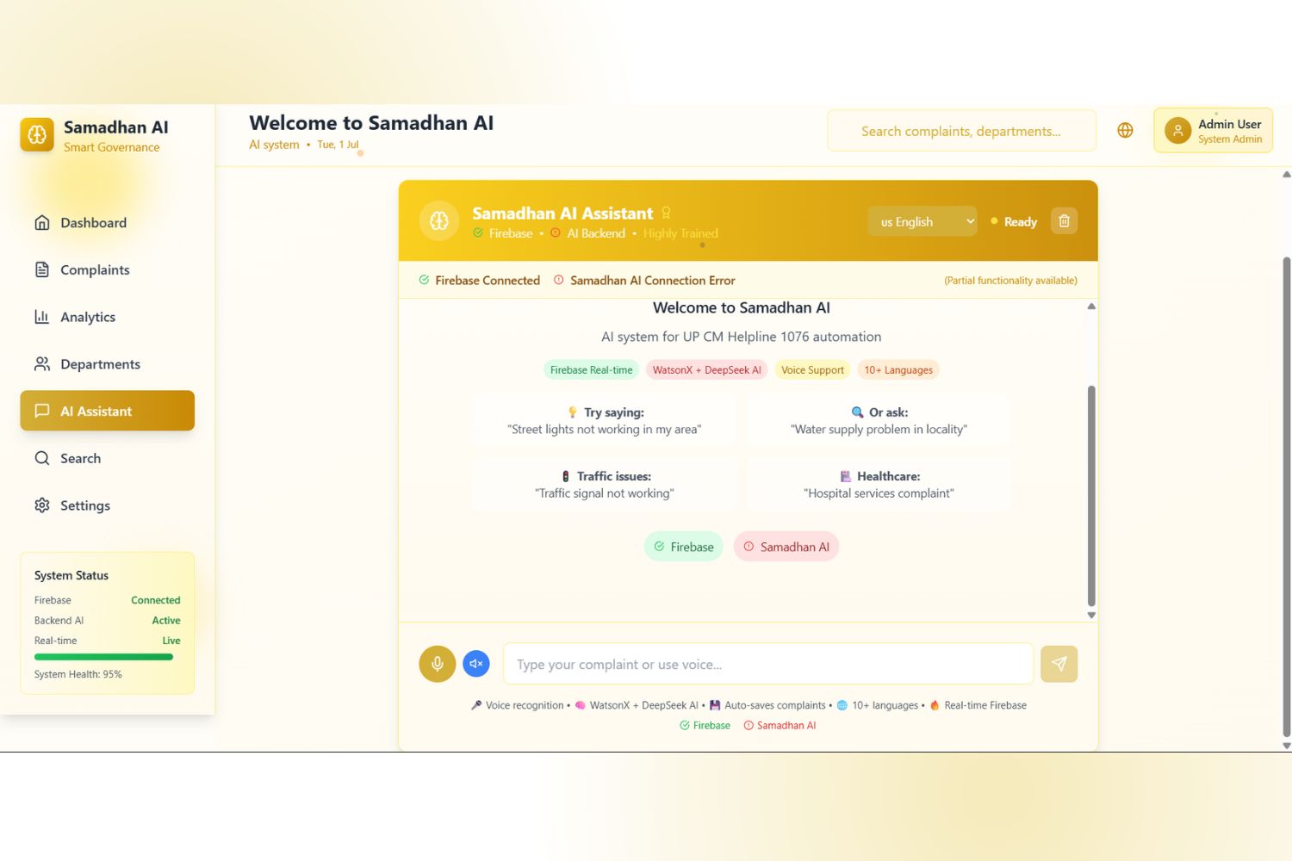This screenshot has width=1292, height=861.
Task: Click the AI Backend status in header
Action: tap(587, 233)
